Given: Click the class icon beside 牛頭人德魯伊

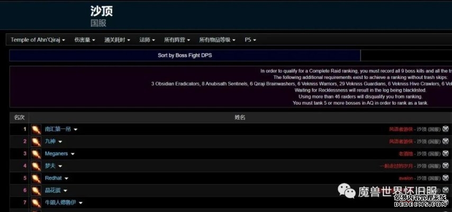Looking at the screenshot, I should coord(36,202).
